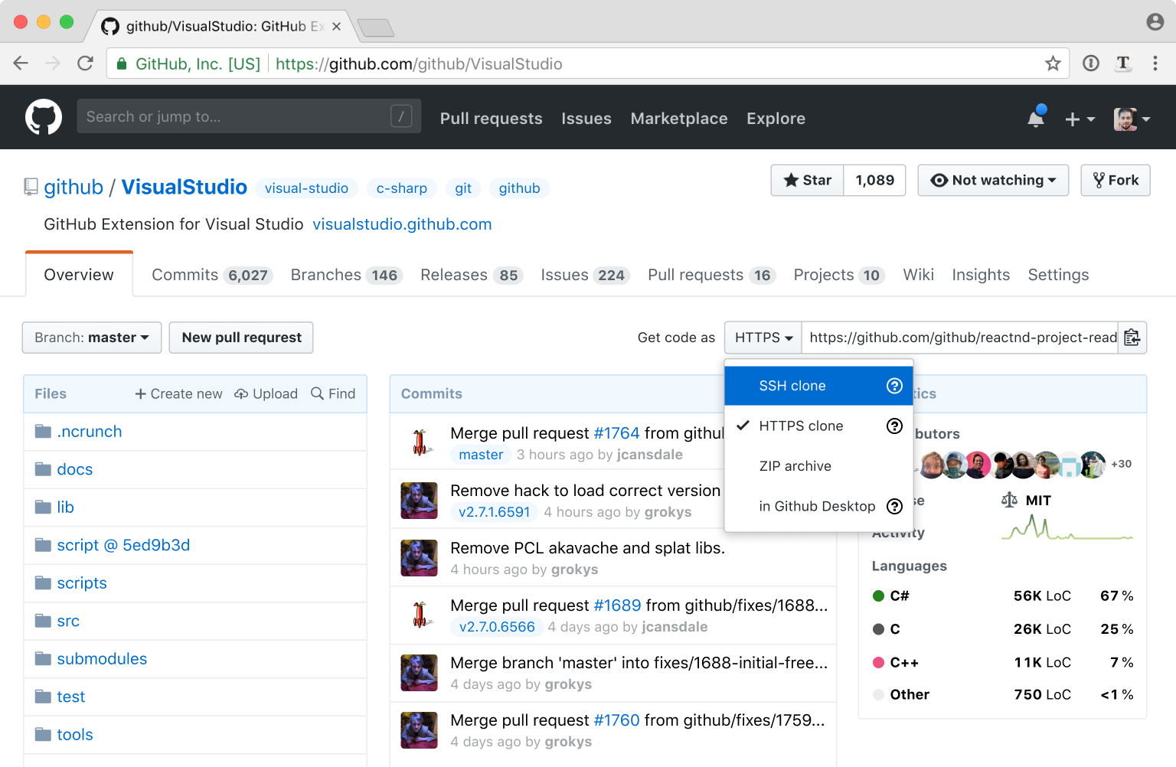Viewport: 1176px width, 767px height.
Task: Copy clone URL with clipboard icon
Action: point(1132,338)
